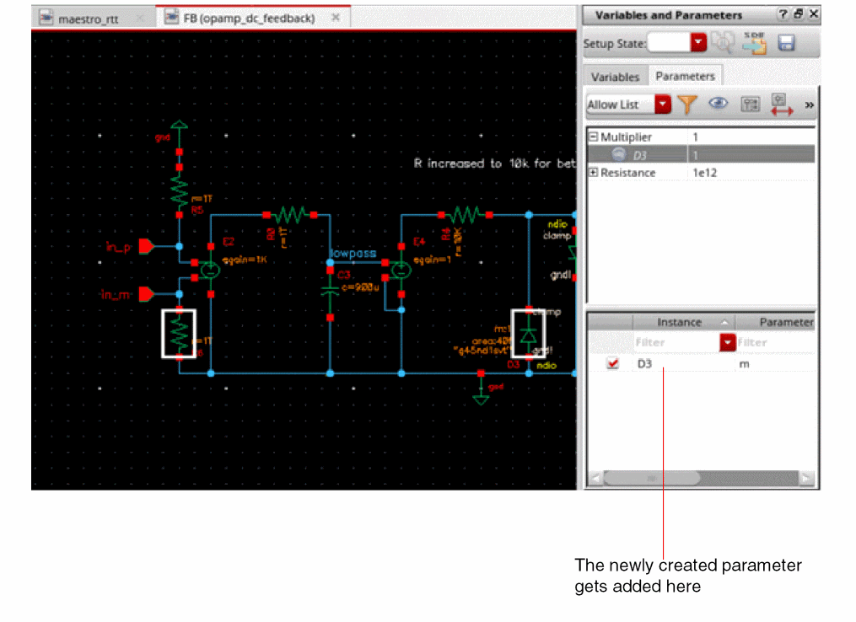Image resolution: width=856 pixels, height=622 pixels.
Task: Open the Setup State dropdown arrow
Action: point(698,42)
